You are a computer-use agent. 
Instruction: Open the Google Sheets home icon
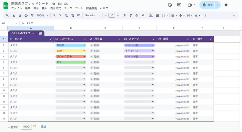[x=6, y=6]
